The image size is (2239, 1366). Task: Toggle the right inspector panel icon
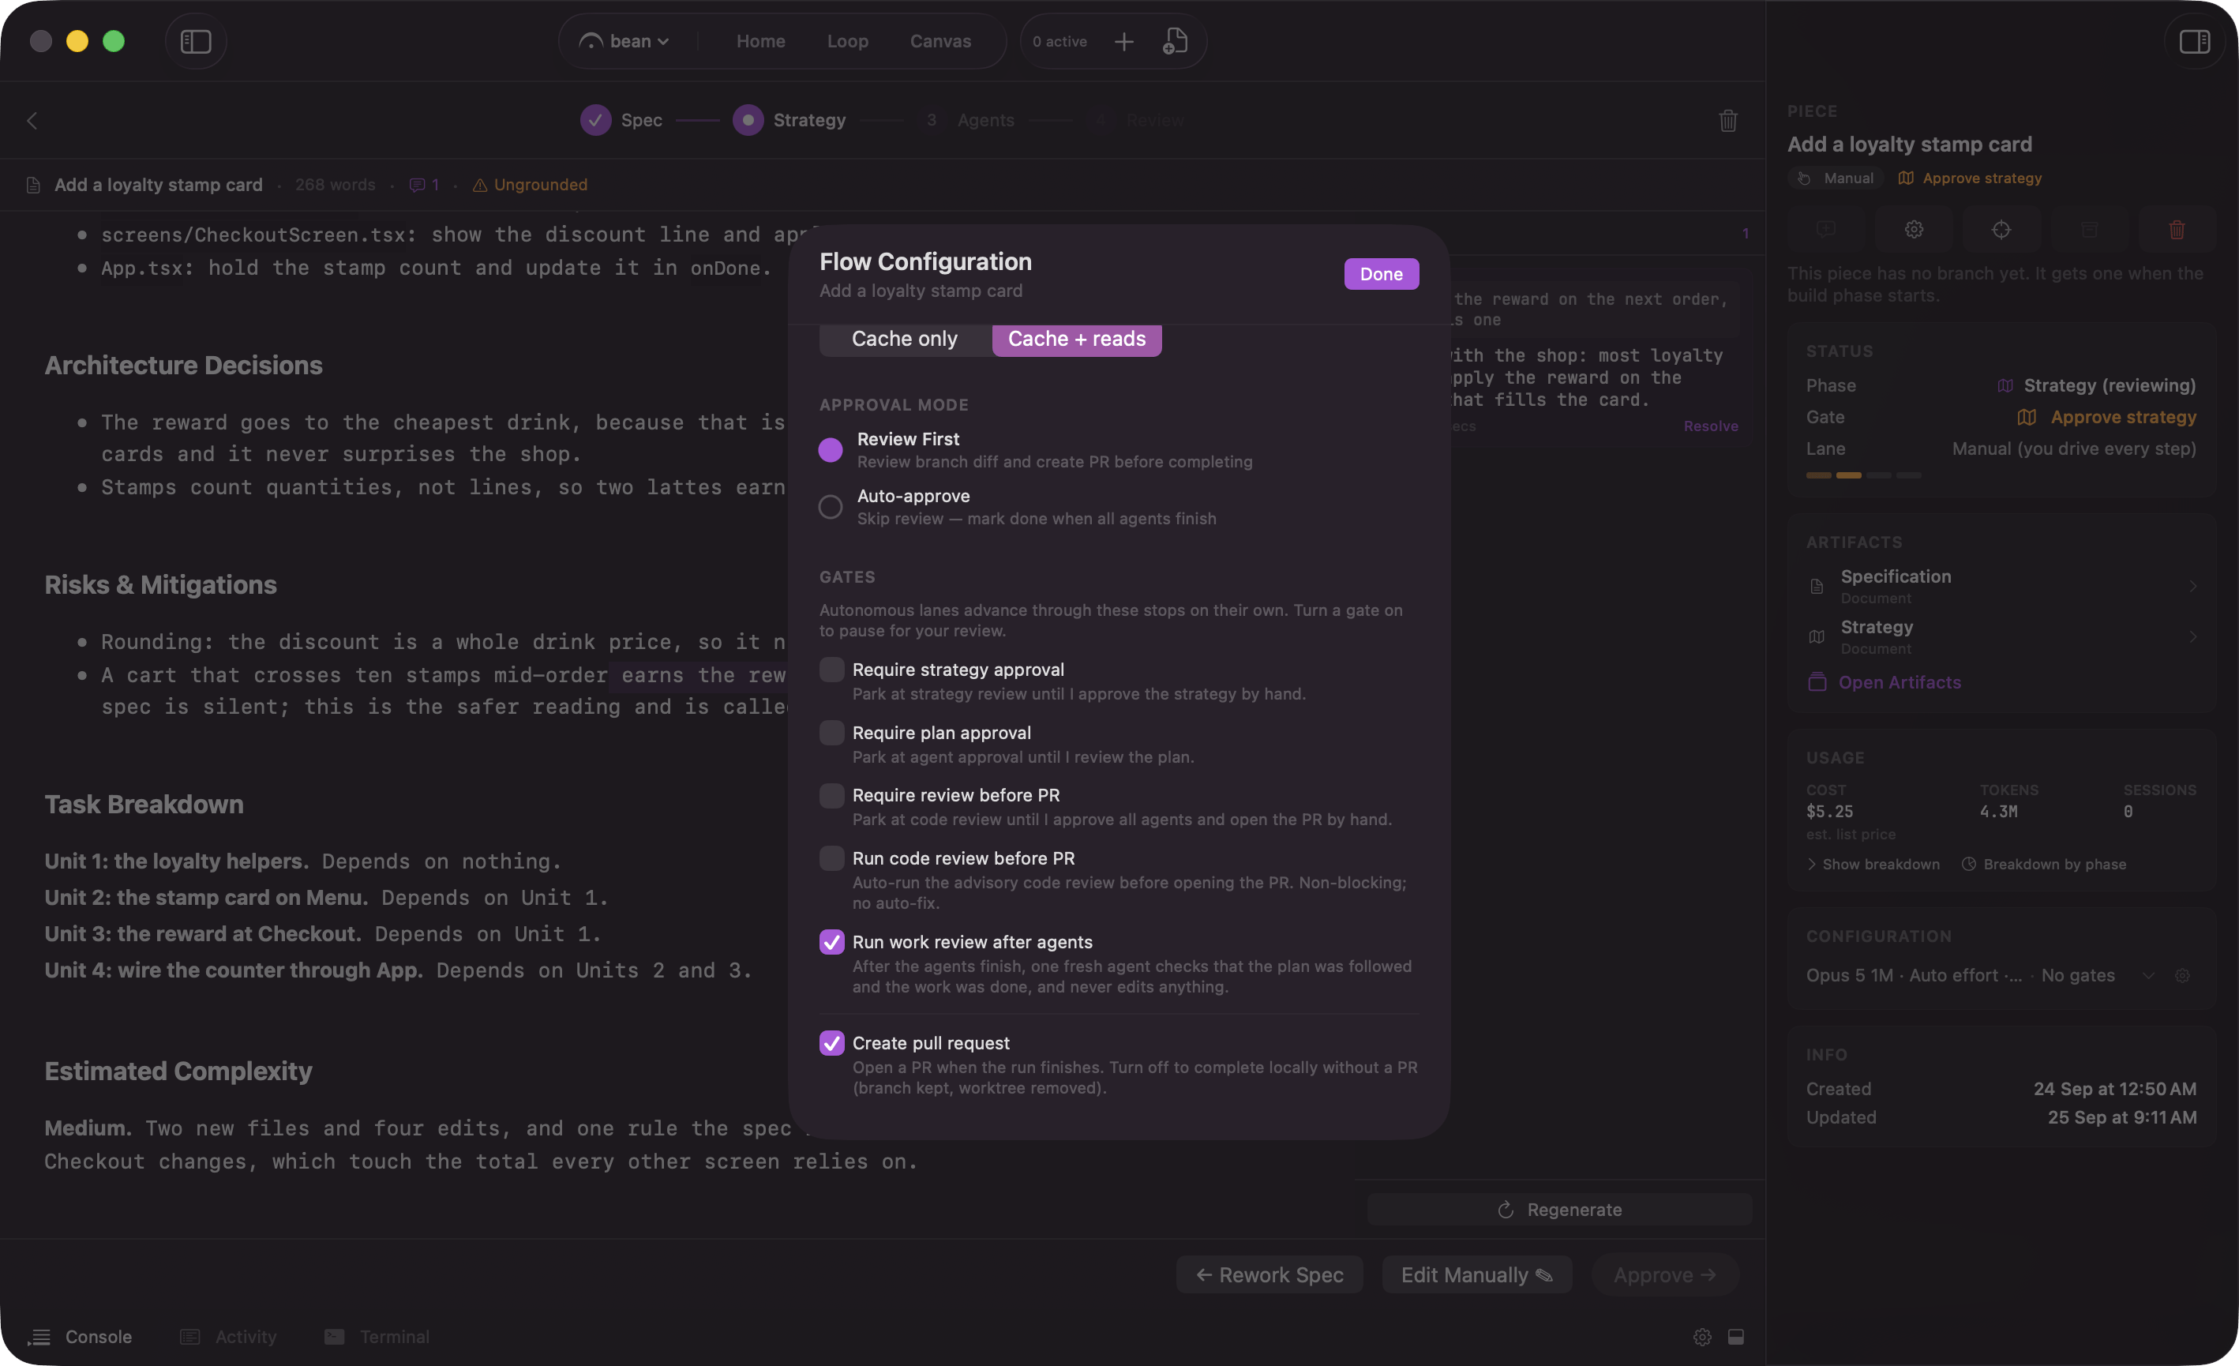pyautogui.click(x=2193, y=42)
